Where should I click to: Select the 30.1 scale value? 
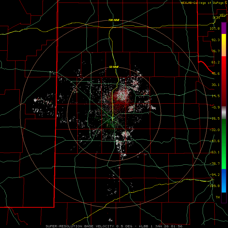coord(216,85)
